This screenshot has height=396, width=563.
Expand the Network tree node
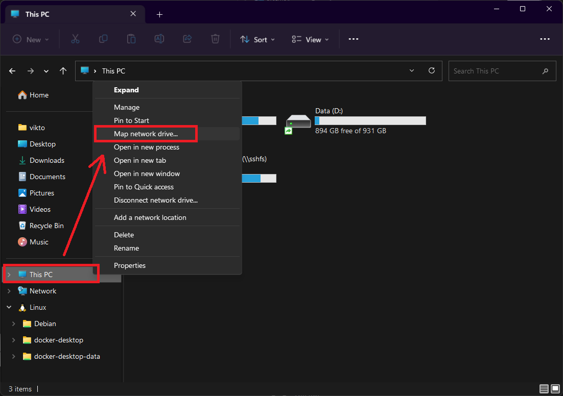(9, 291)
